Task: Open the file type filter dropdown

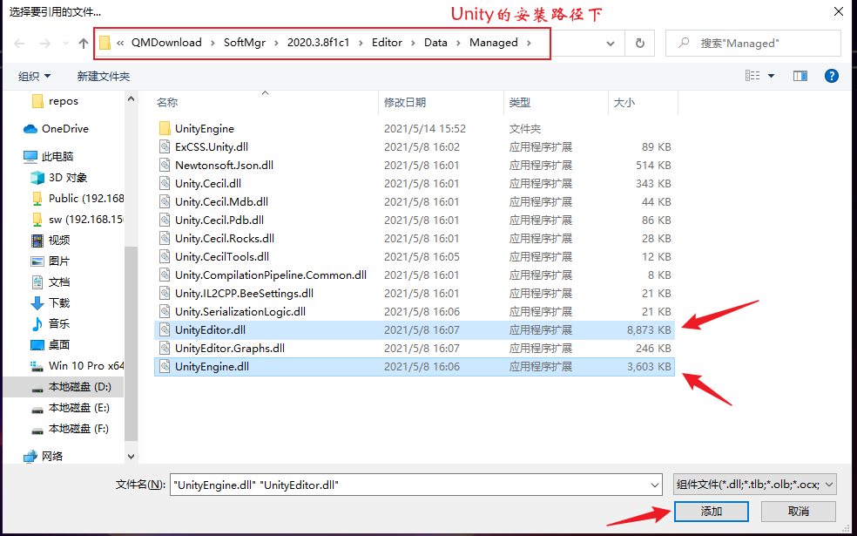Action: tap(755, 485)
